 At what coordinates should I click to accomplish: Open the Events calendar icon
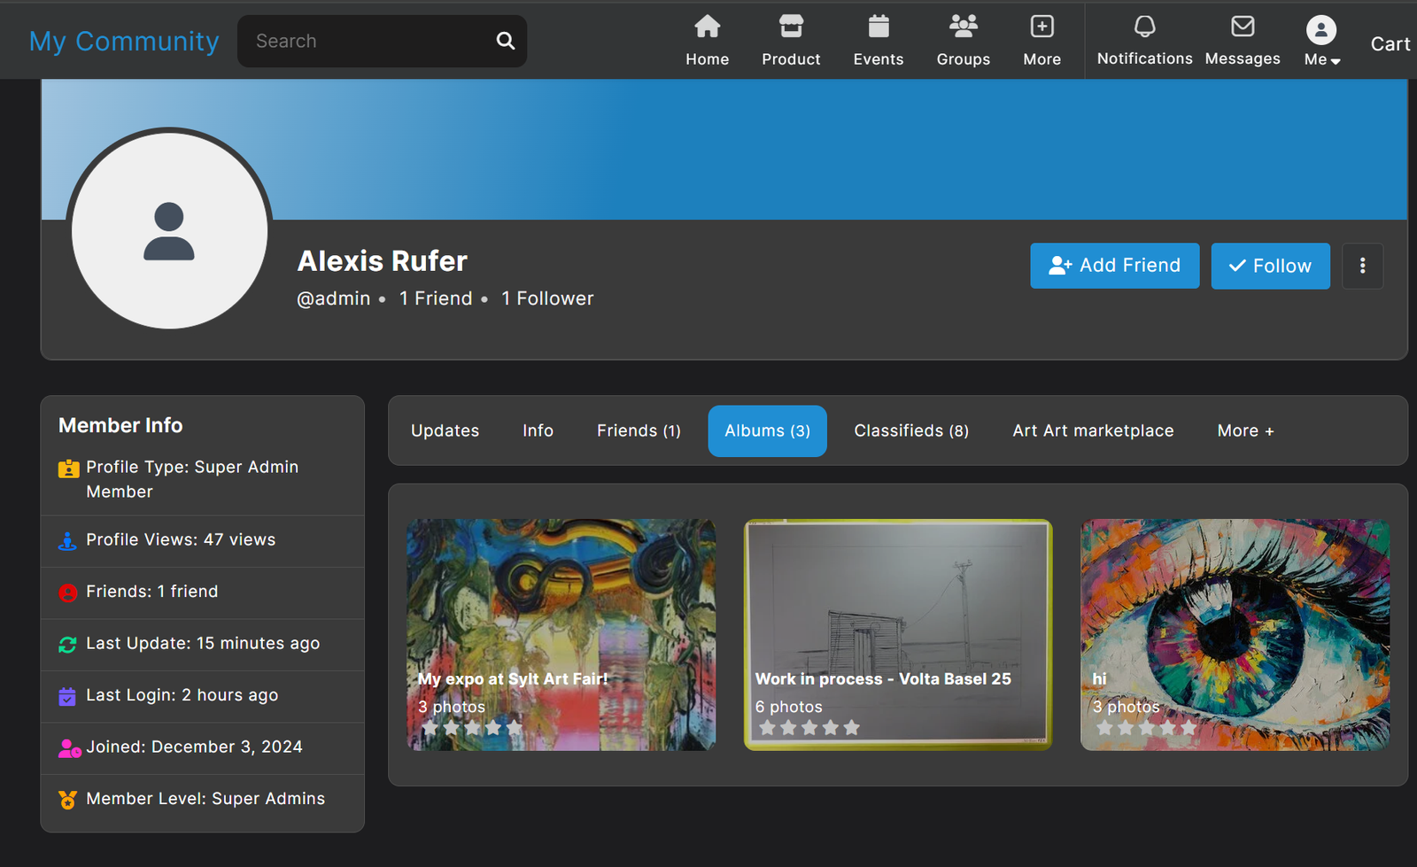[x=878, y=27]
